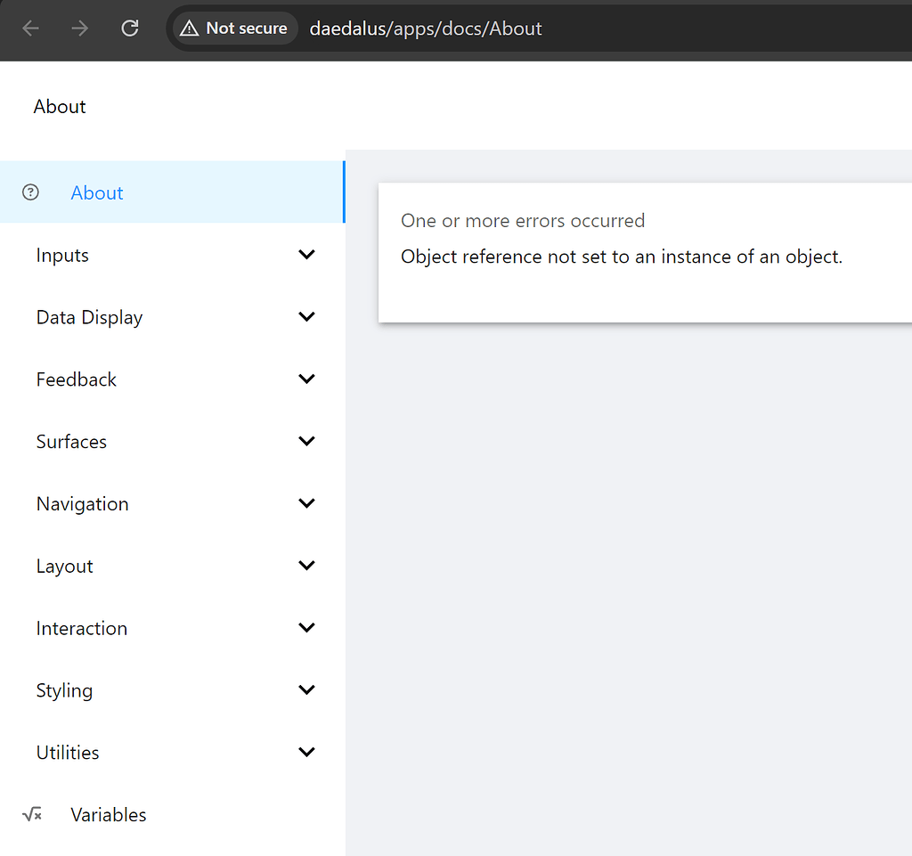Expand the Inputs section chevron

pyautogui.click(x=306, y=254)
